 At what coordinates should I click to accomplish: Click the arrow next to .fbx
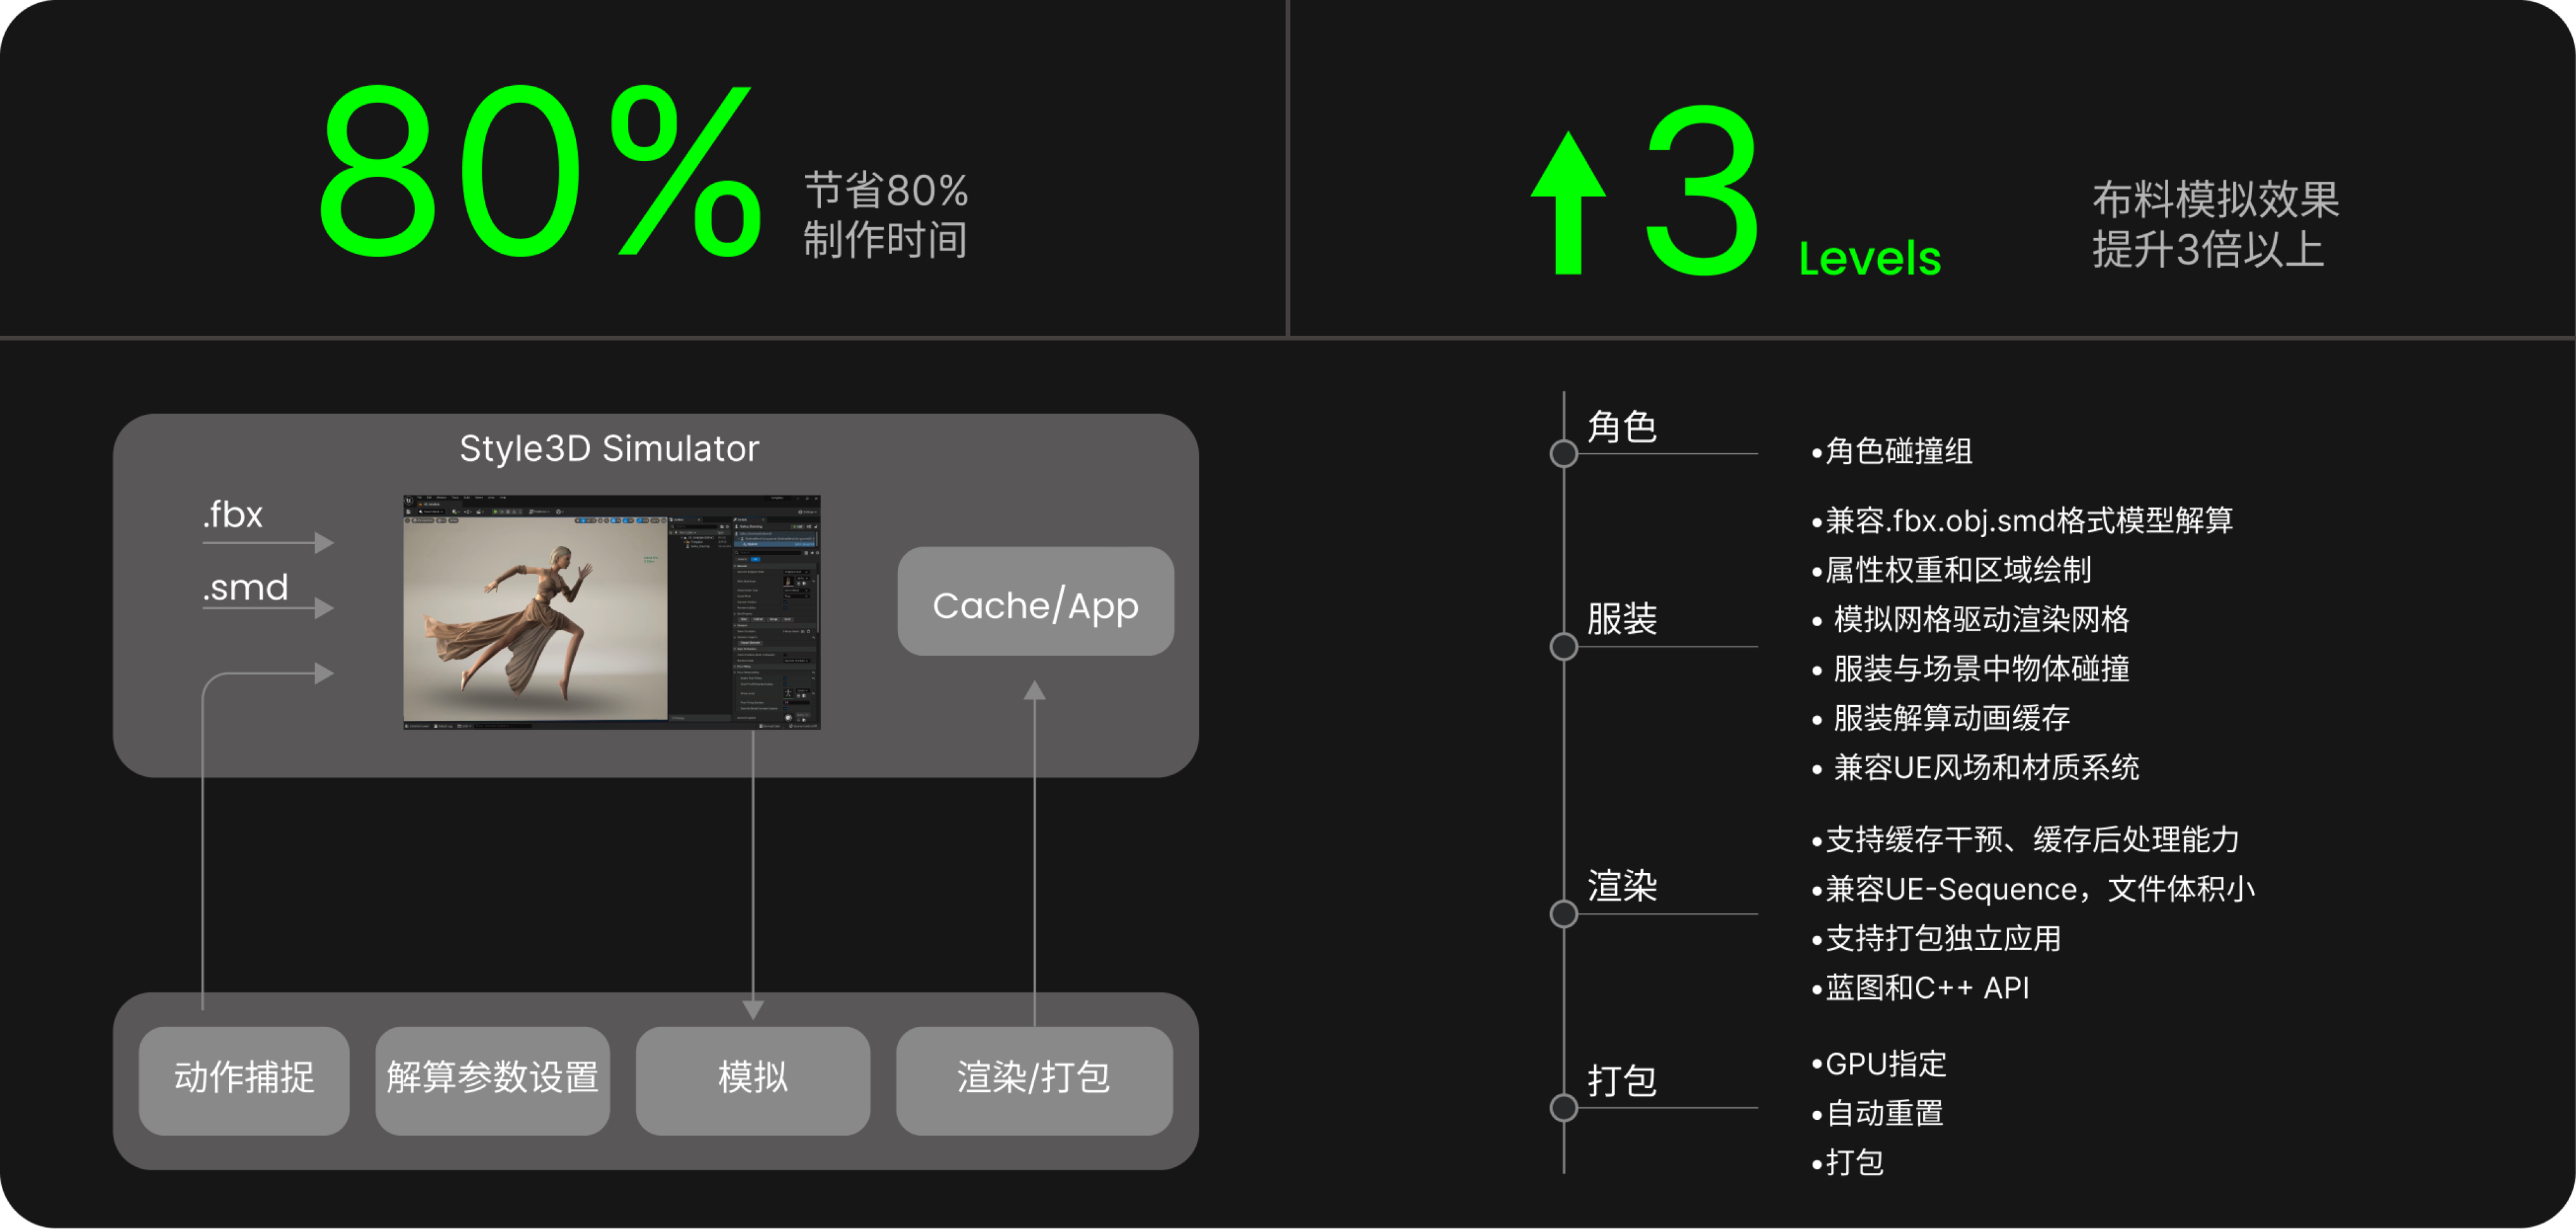323,543
